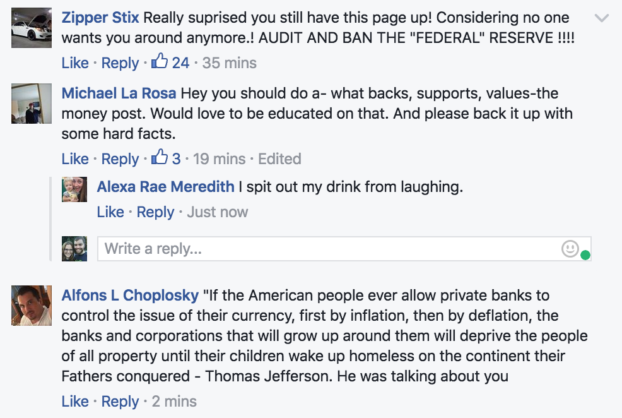Click thumbs-up icon on Michael La Rosa comment
The height and width of the screenshot is (418, 622).
point(160,158)
